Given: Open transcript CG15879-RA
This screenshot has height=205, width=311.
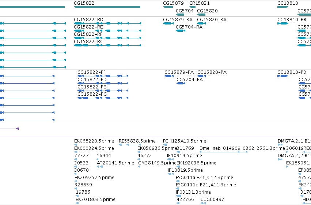Looking at the screenshot, I should click(x=178, y=20).
